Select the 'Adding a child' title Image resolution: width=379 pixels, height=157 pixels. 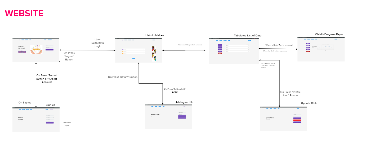[x=184, y=102]
